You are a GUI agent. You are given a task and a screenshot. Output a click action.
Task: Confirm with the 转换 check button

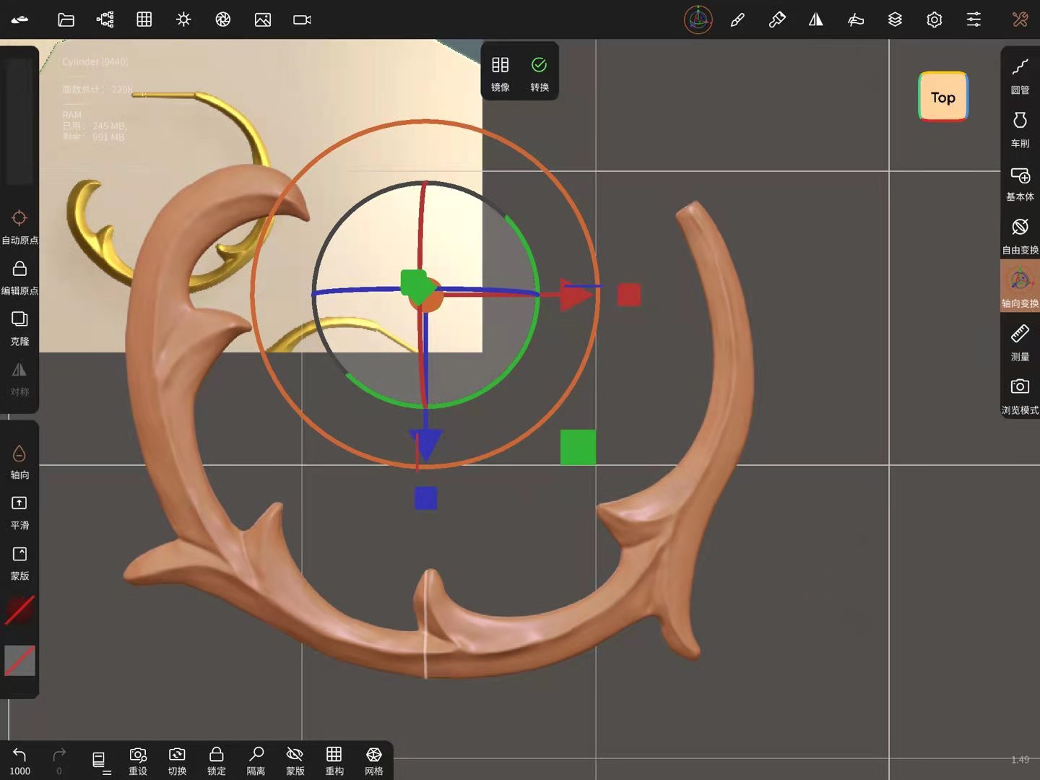pos(539,74)
